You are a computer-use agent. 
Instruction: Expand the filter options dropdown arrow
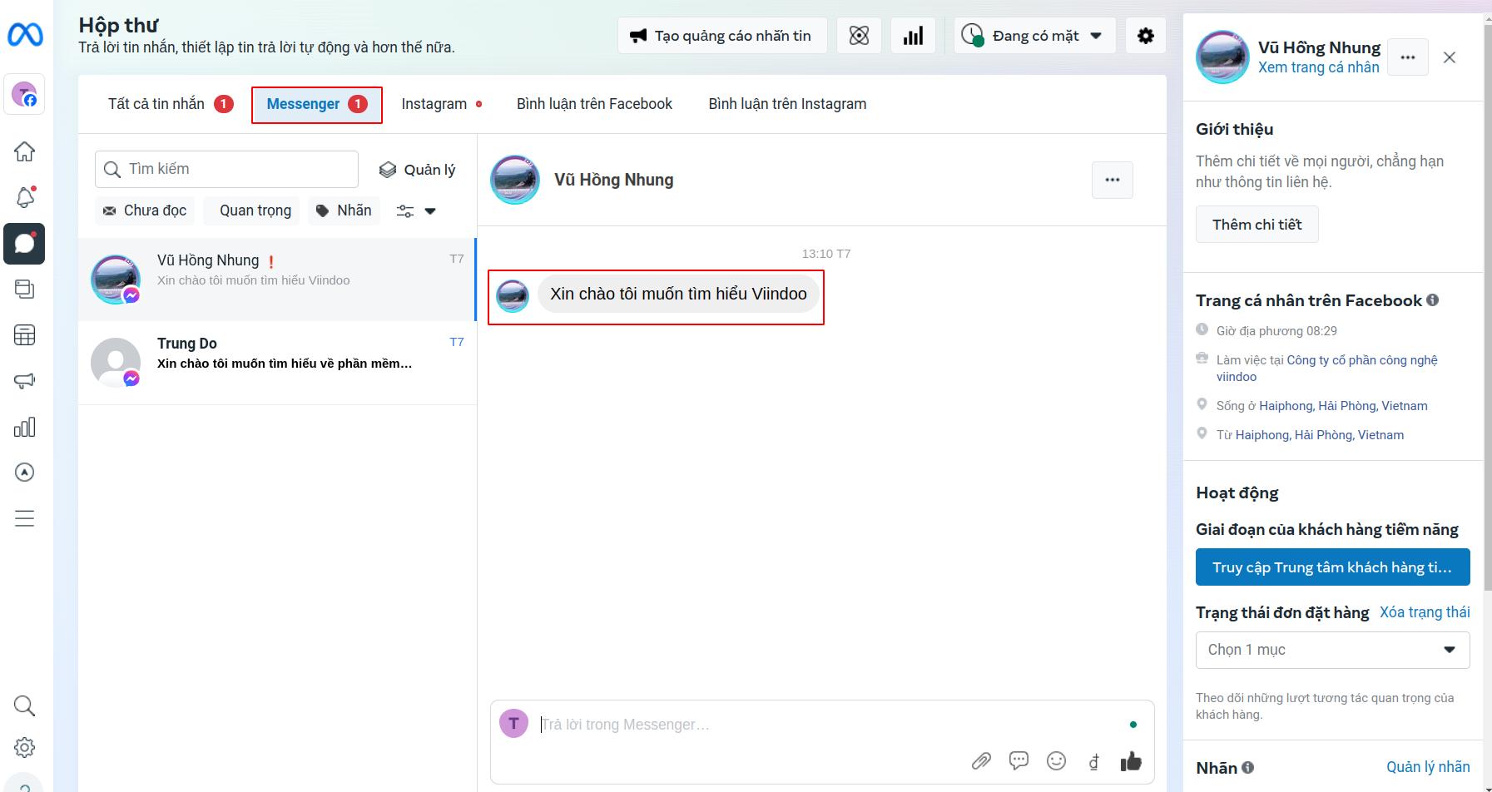430,211
